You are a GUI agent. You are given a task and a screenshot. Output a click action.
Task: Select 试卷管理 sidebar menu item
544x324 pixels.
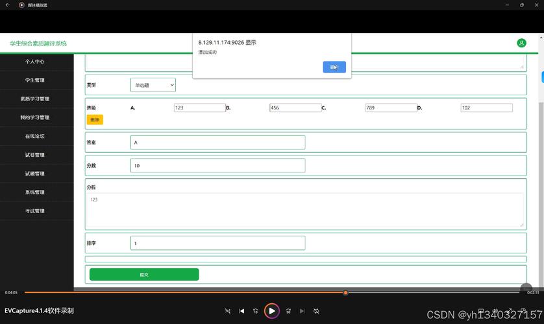(x=35, y=155)
